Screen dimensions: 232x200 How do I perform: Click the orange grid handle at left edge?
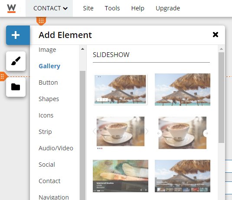(x=3, y=76)
